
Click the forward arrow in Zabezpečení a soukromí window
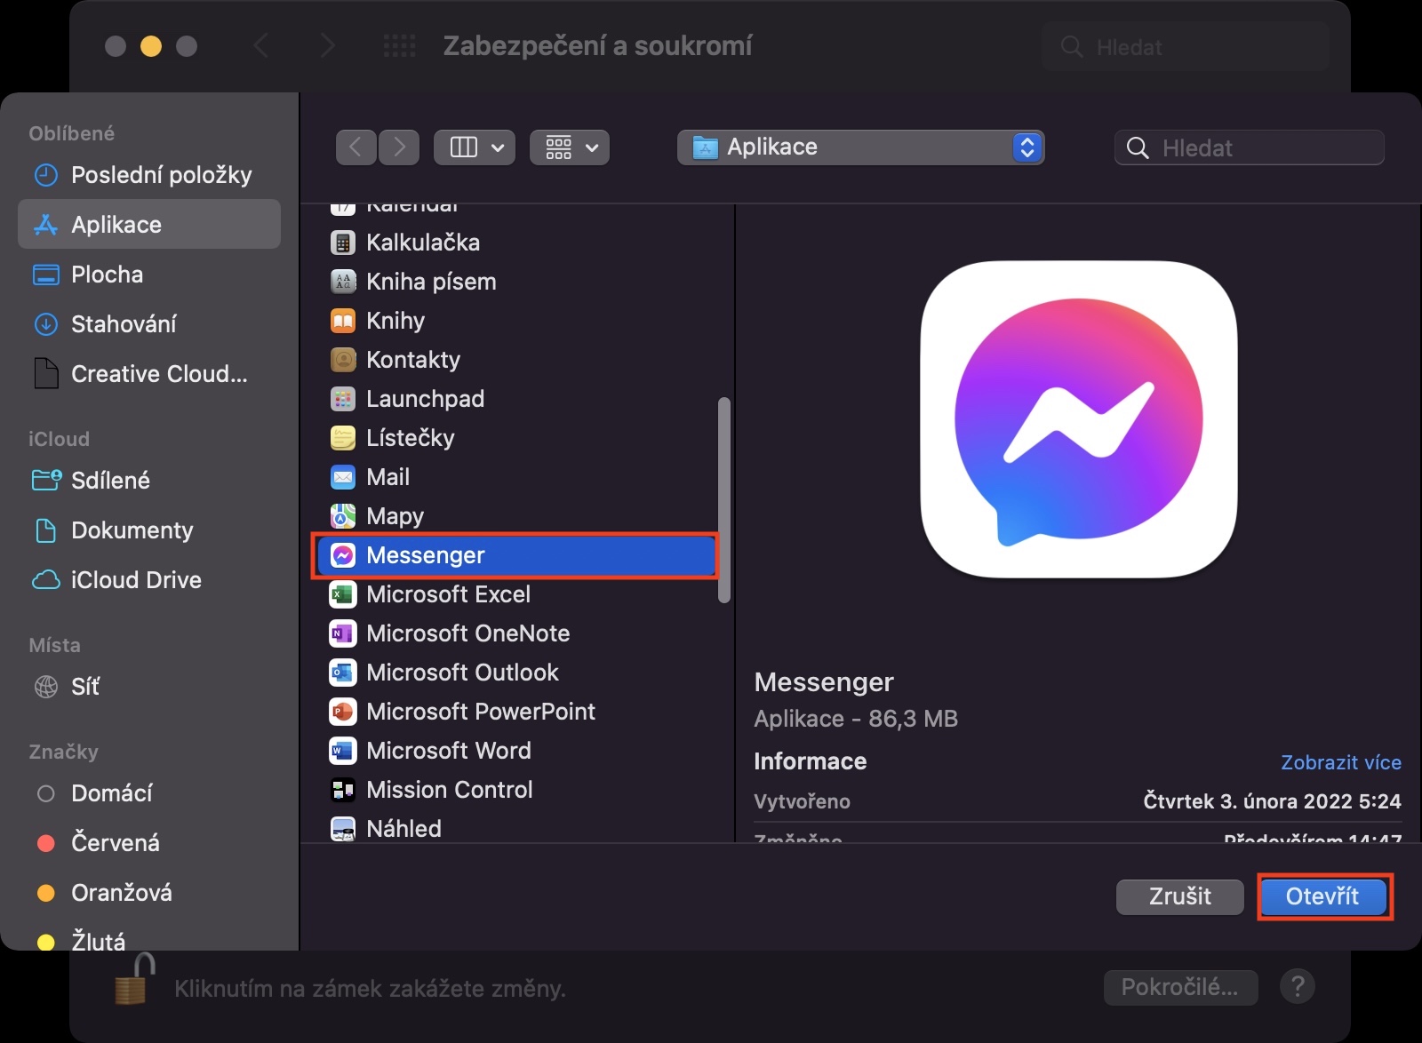(327, 46)
